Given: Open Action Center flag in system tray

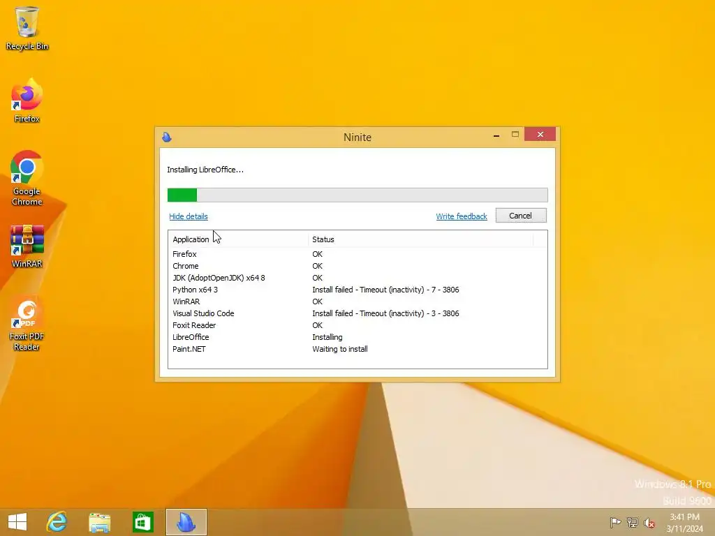Looking at the screenshot, I should (x=615, y=522).
